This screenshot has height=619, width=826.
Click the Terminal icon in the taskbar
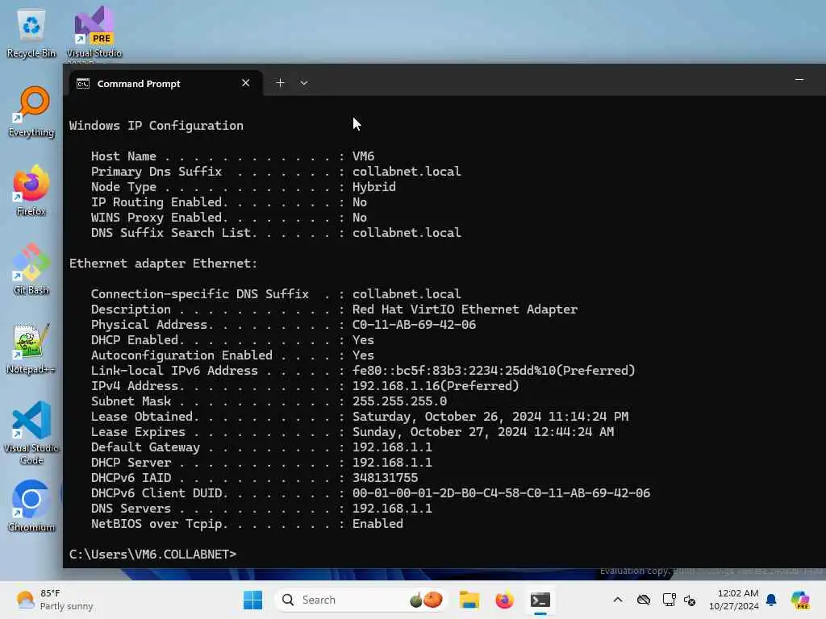point(540,600)
